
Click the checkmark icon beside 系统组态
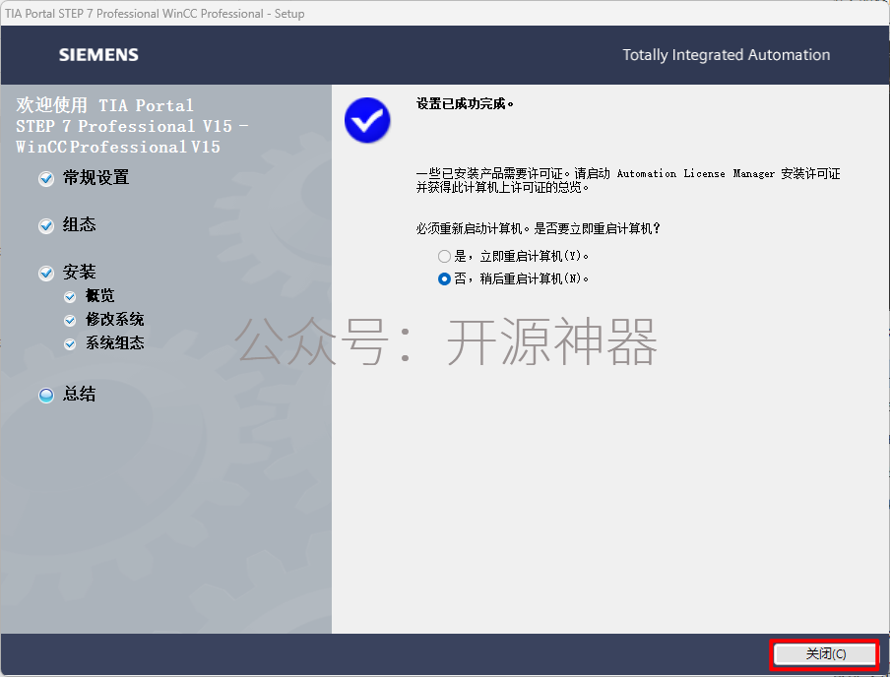tap(70, 344)
